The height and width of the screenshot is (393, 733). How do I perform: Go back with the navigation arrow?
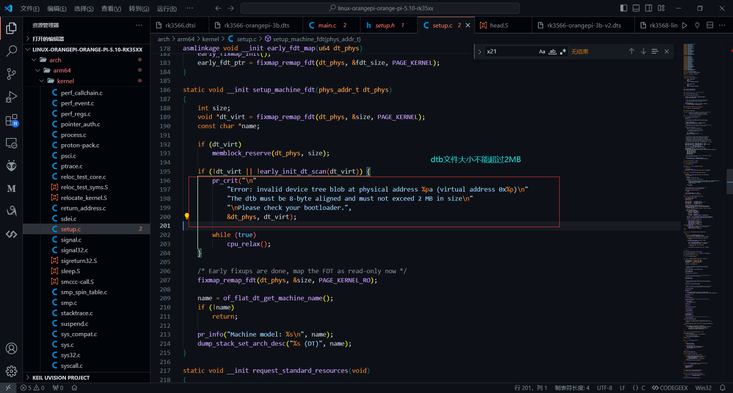pos(218,8)
